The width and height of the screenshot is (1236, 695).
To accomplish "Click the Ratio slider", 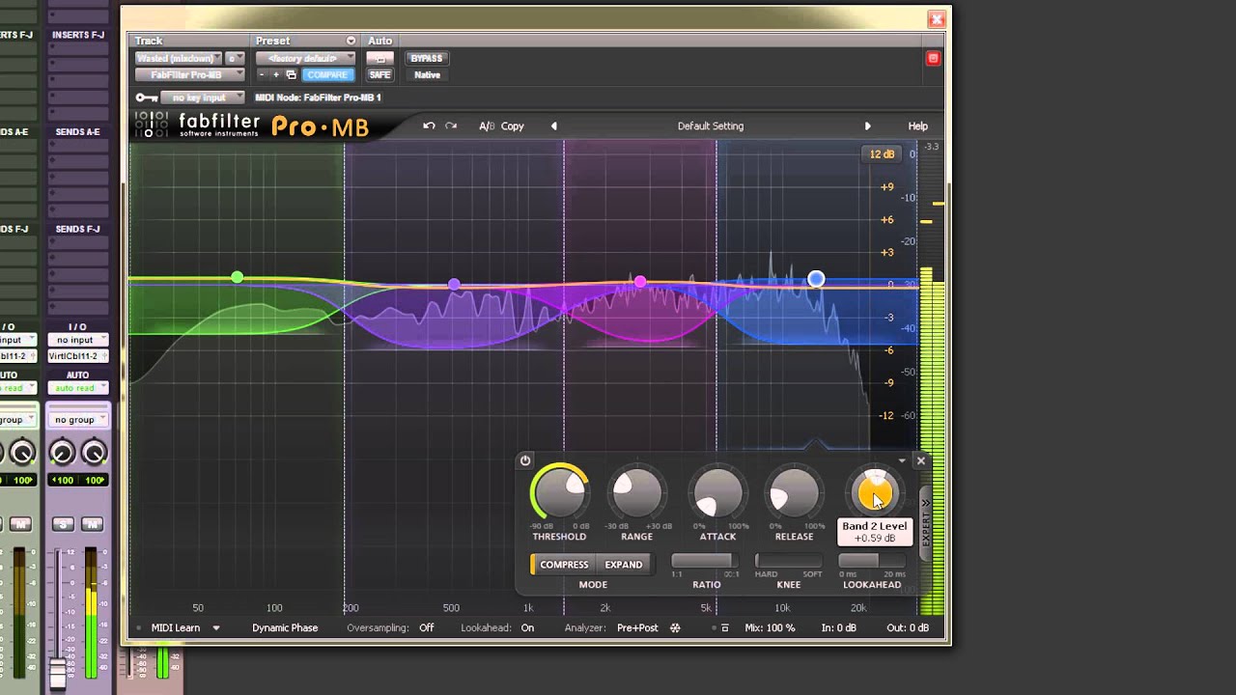I will point(706,561).
